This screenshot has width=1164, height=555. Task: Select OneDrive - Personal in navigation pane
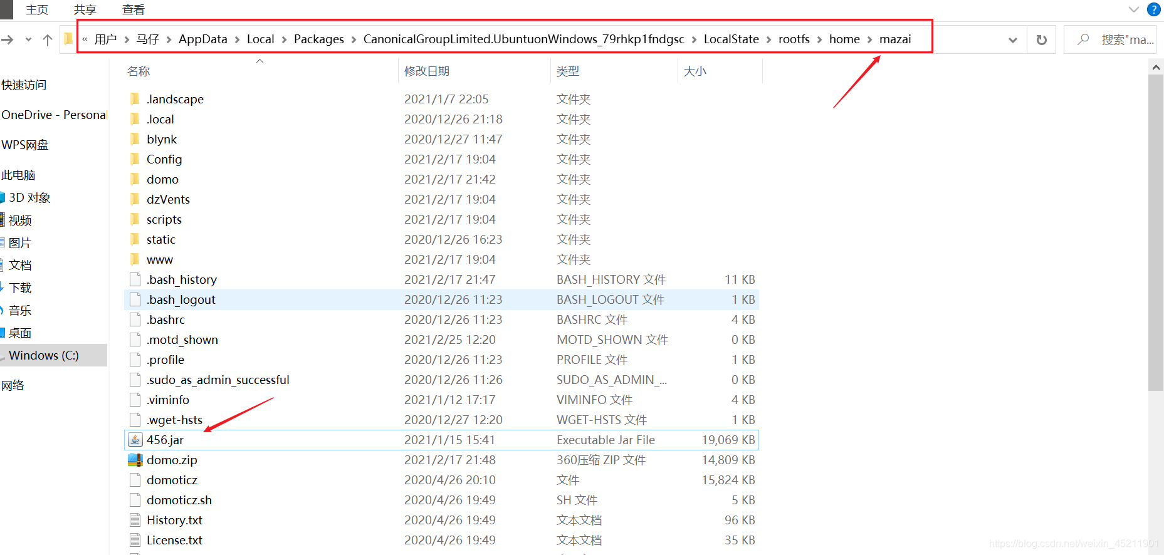pyautogui.click(x=54, y=115)
